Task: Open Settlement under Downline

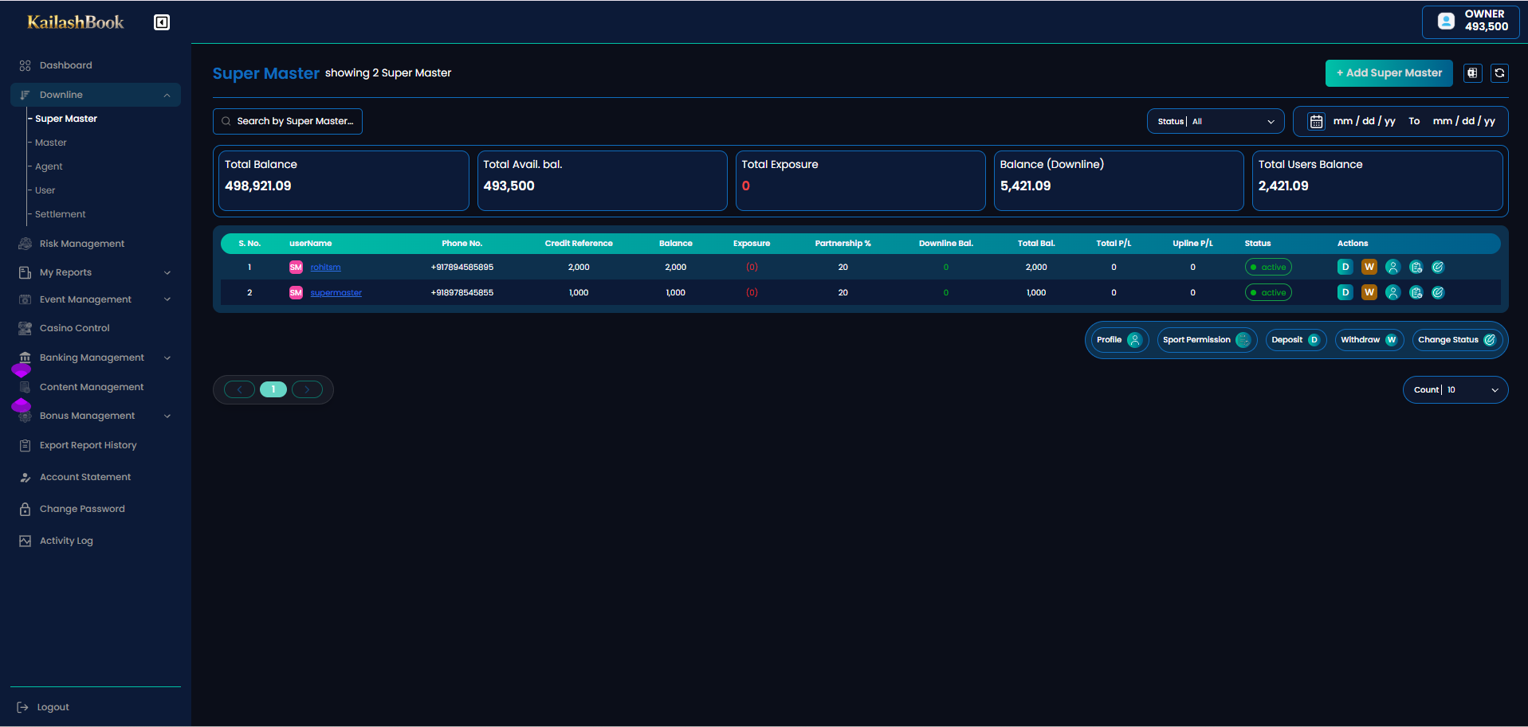Action: pos(60,214)
